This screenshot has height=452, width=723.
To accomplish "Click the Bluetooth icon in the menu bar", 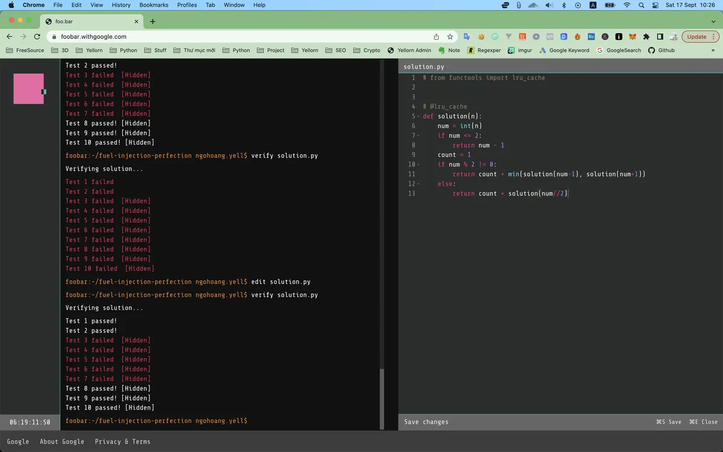I will pos(563,5).
